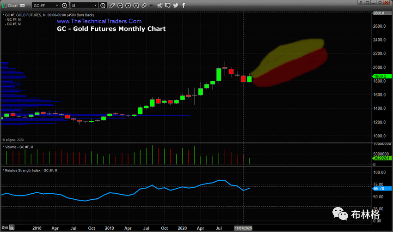Click the time template clock icon

pyautogui.click(x=103, y=6)
